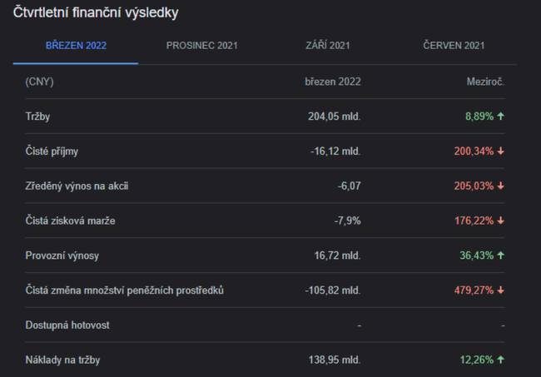This screenshot has height=377, width=541.
Task: Click the Čtvrtletní finanční výsledky heading
Action: (96, 13)
